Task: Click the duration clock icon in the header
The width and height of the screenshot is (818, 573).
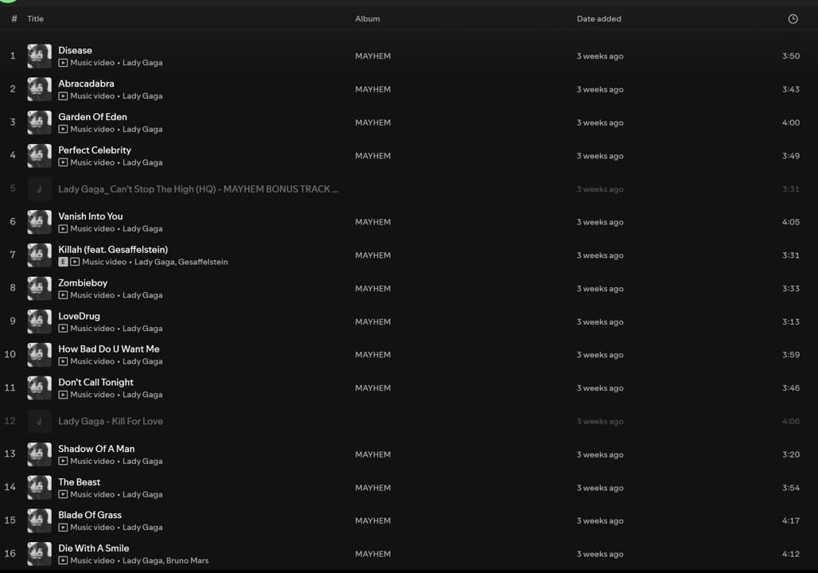Action: (x=793, y=19)
